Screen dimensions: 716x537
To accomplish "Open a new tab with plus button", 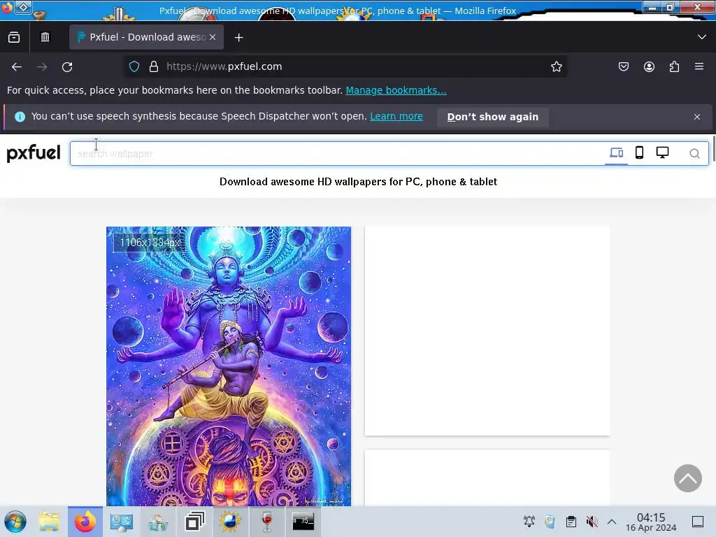I will (x=239, y=38).
